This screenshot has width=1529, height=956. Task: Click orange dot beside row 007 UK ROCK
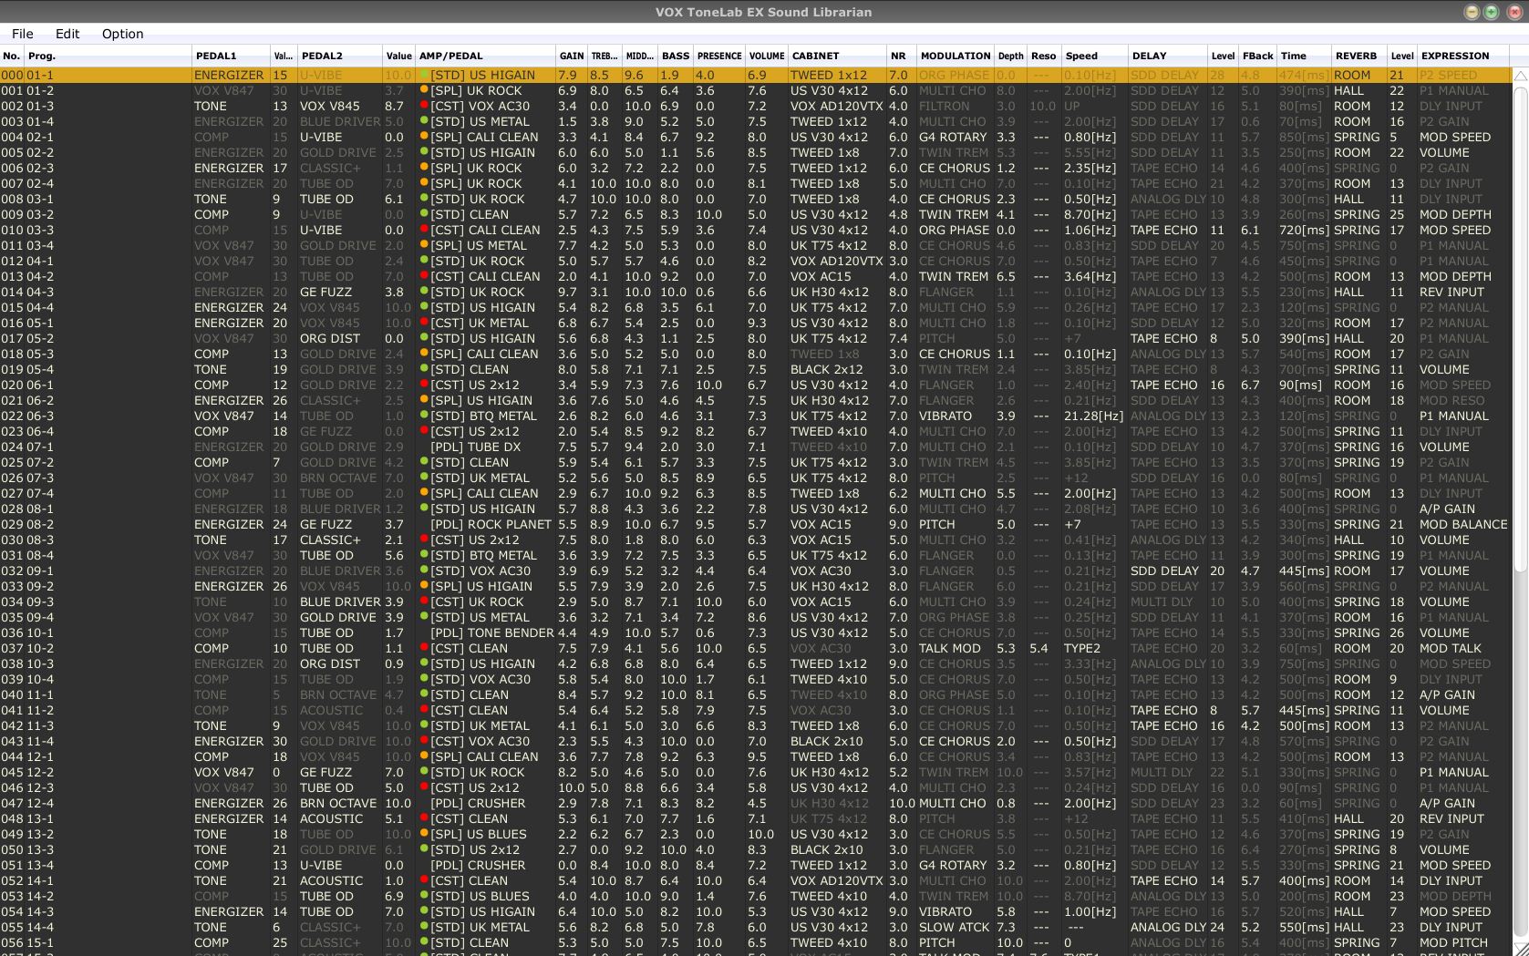click(x=424, y=183)
